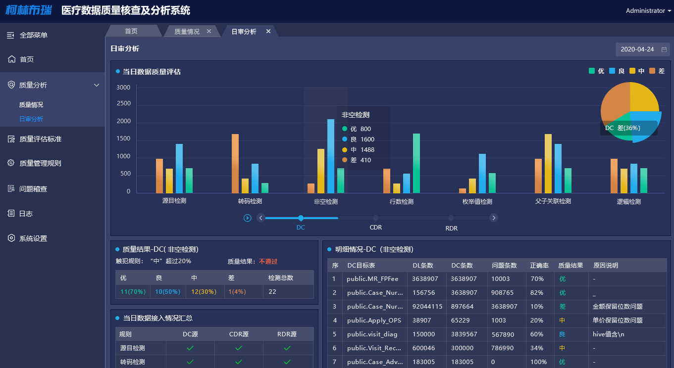Click the green 行数检测 bar
Image resolution: width=674 pixels, height=368 pixels.
(416, 163)
